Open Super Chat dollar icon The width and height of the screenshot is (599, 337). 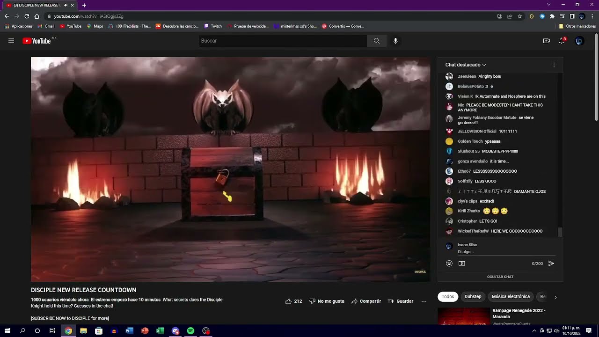point(462,264)
